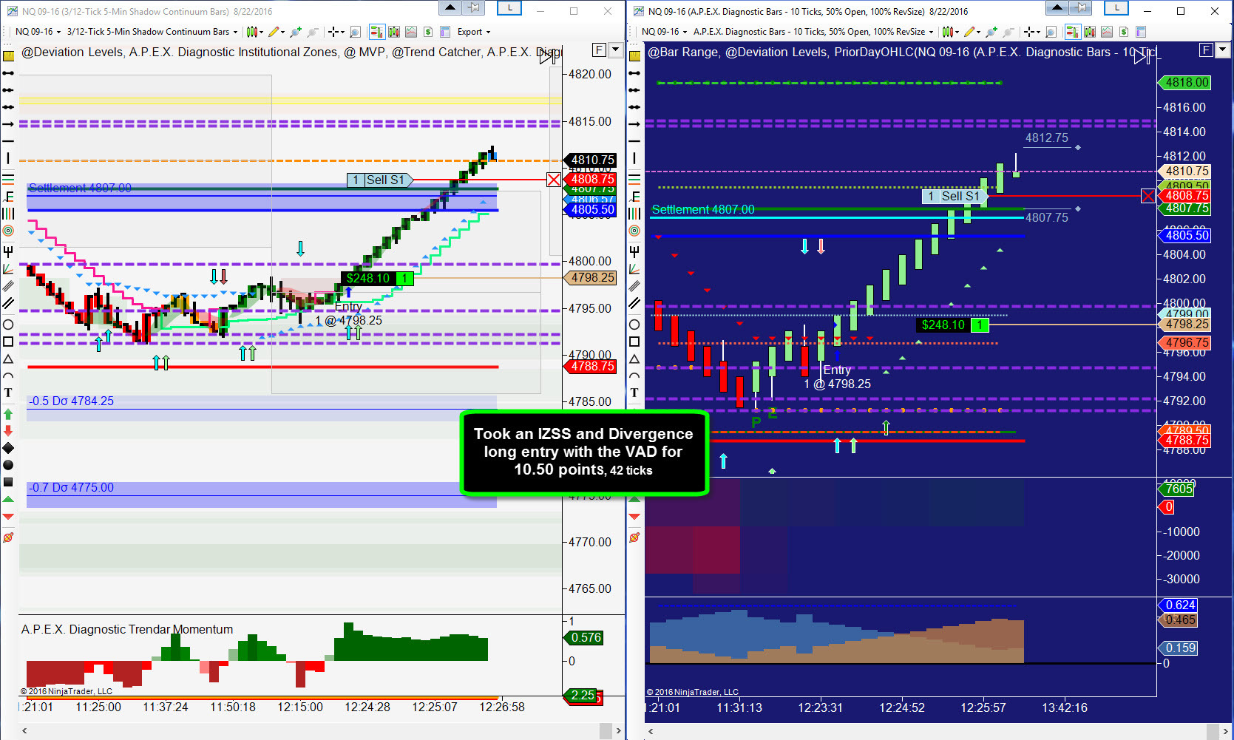Image resolution: width=1234 pixels, height=740 pixels.
Task: Select the horizontal line tool in left chart sidebar
Action: pyautogui.click(x=9, y=140)
